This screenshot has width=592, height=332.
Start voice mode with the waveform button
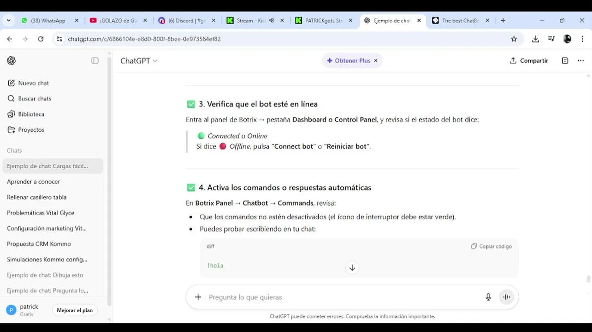click(506, 297)
